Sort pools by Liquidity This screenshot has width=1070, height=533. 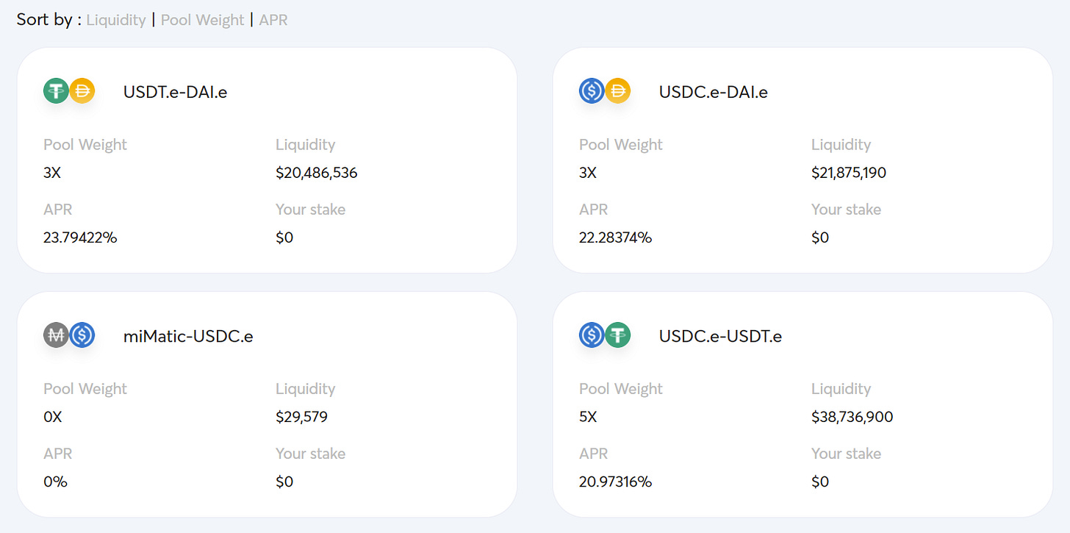pyautogui.click(x=116, y=21)
